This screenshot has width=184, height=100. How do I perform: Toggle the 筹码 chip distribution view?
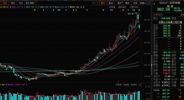[x=120, y=3]
